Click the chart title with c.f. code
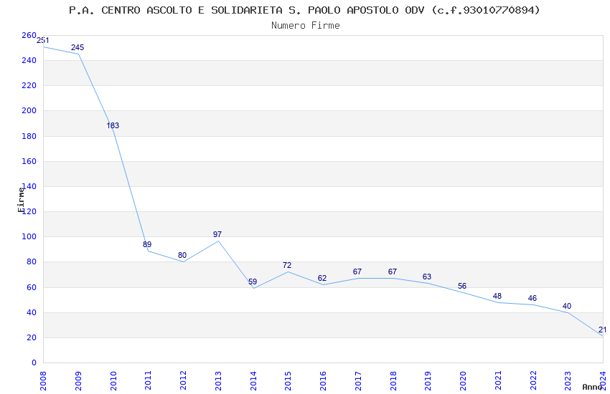 [304, 10]
